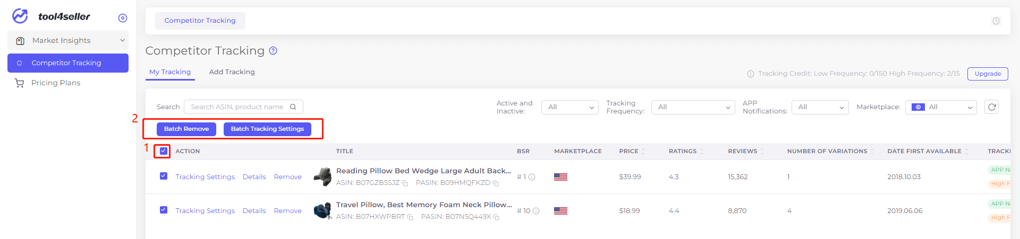Open the Competitor Tracking help question icon
The image size is (1020, 239).
pos(273,51)
